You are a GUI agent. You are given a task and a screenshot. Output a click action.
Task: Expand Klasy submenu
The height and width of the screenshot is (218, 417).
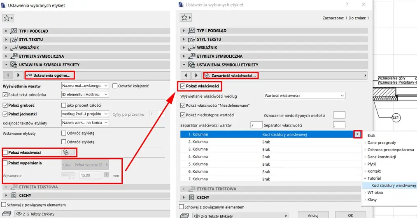tap(372, 199)
